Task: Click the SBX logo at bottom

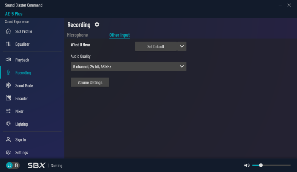Action: pos(36,165)
